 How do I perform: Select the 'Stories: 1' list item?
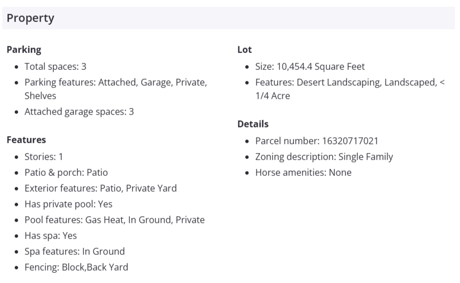(44, 156)
